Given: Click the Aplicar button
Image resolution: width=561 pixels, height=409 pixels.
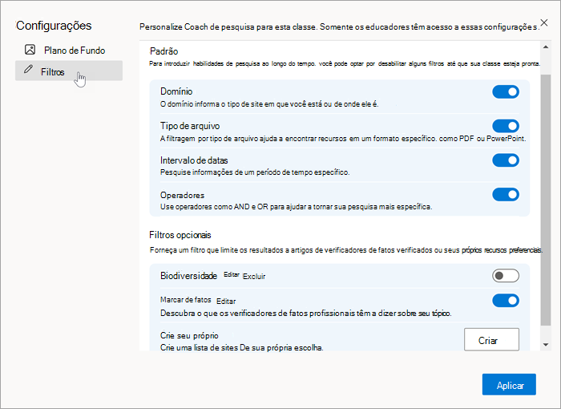Looking at the screenshot, I should pyautogui.click(x=509, y=385).
